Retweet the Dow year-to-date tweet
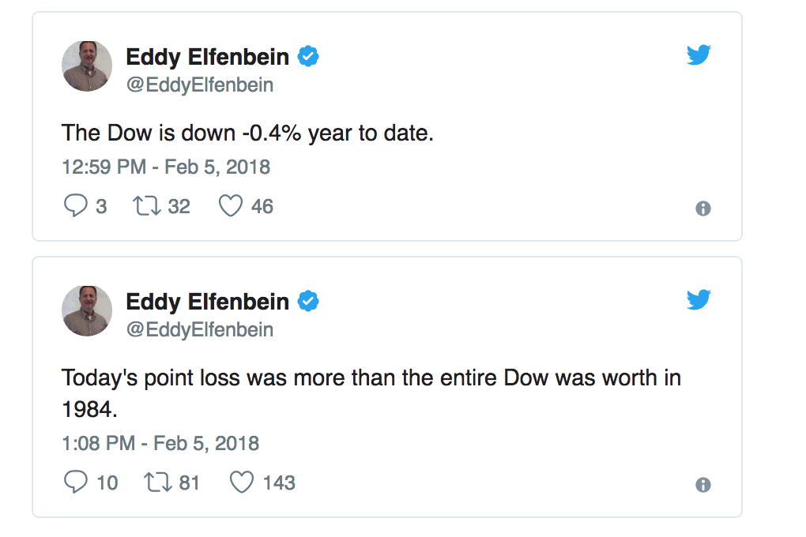806x537 pixels. (146, 206)
